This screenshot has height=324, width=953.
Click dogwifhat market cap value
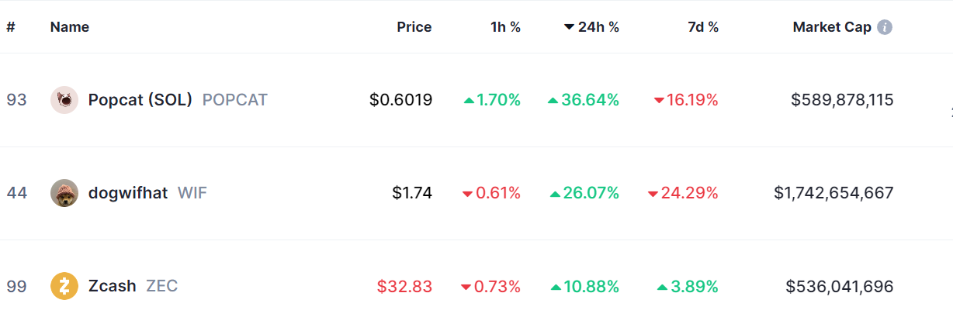(833, 193)
